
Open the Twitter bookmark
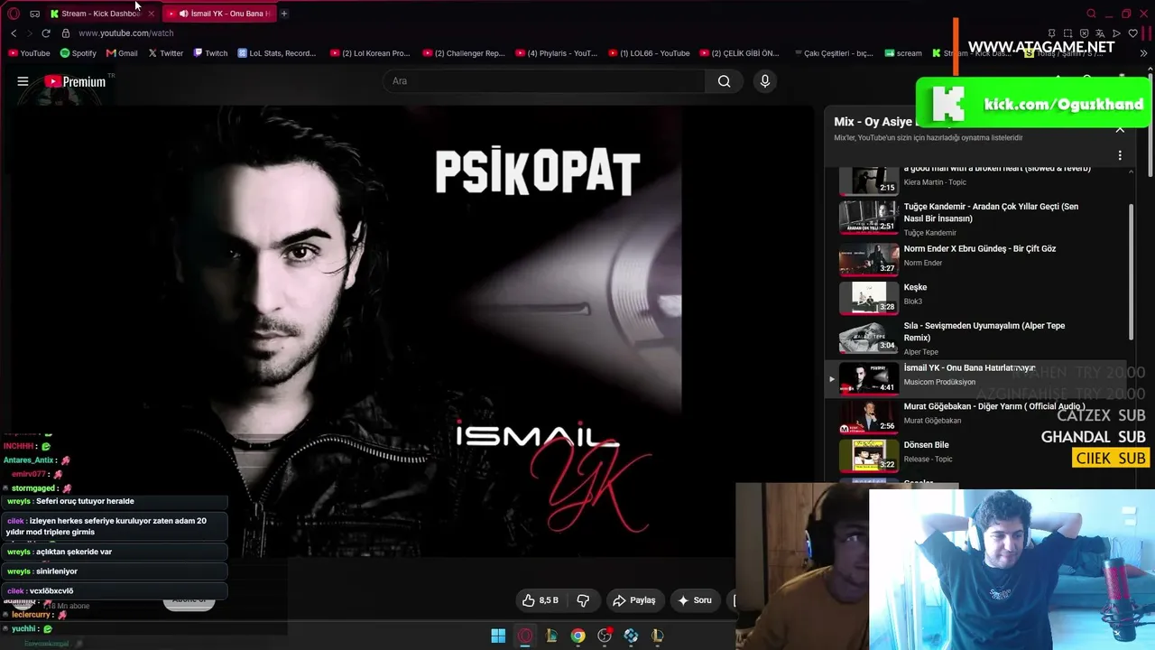pyautogui.click(x=165, y=53)
